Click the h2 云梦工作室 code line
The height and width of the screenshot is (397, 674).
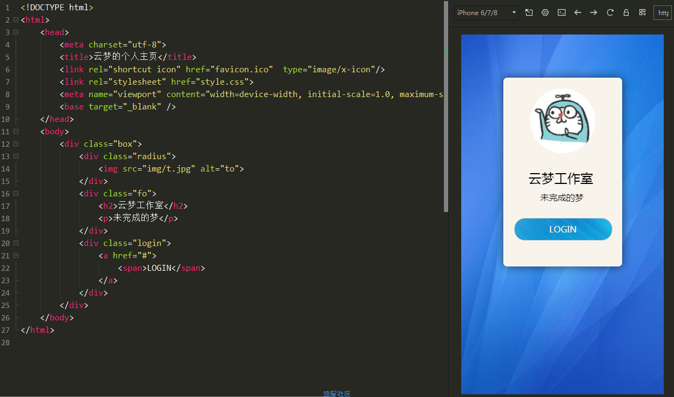click(x=143, y=206)
